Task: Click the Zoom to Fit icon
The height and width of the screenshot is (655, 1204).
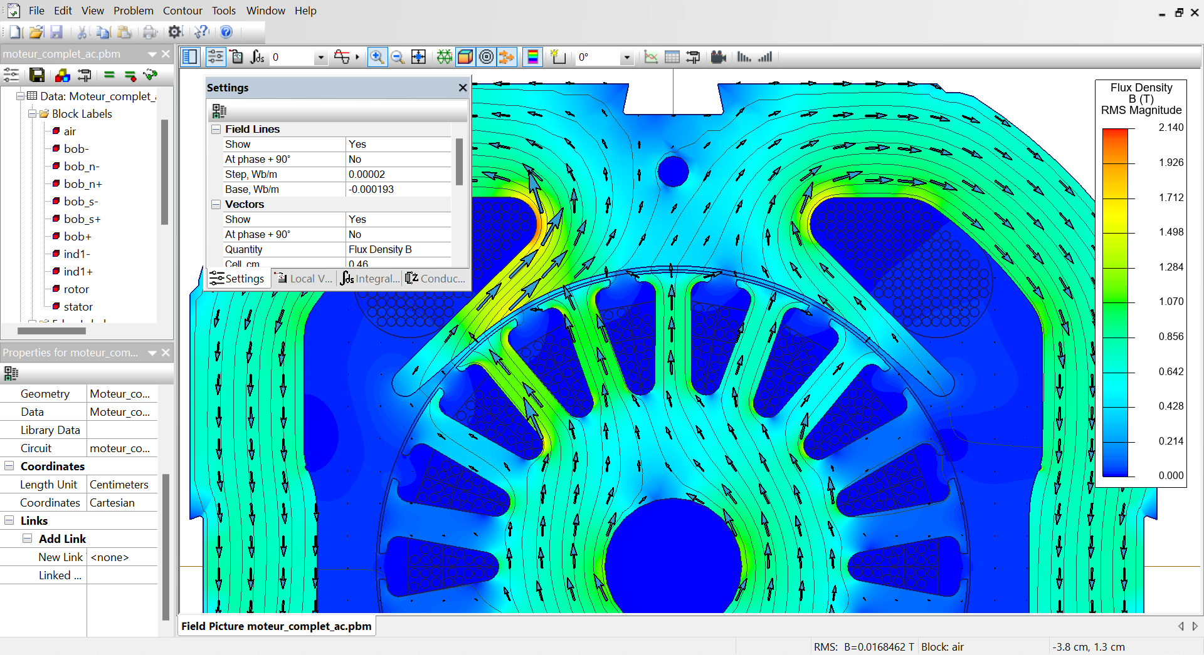Action: 418,58
